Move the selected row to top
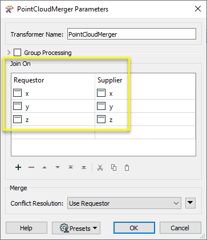The width and height of the screenshot is (207, 240). tap(71, 167)
